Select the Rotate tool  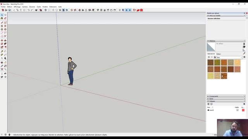(2, 44)
